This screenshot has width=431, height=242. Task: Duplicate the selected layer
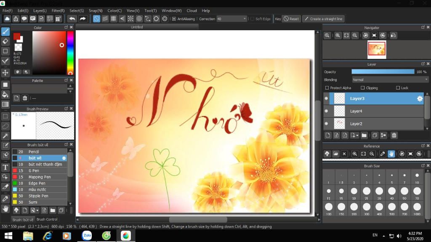375,135
